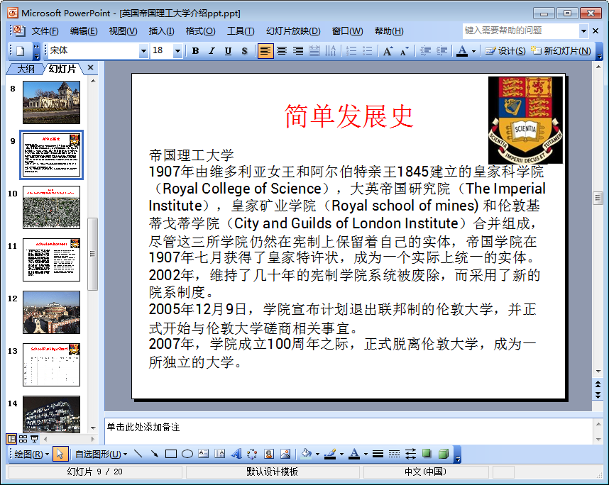Start slide show from current slide

coord(35,439)
